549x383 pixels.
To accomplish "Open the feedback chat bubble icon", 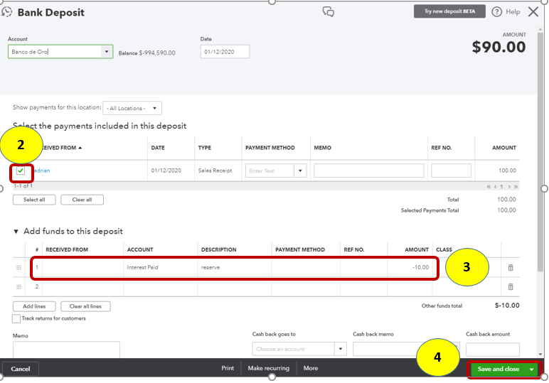I will [328, 11].
